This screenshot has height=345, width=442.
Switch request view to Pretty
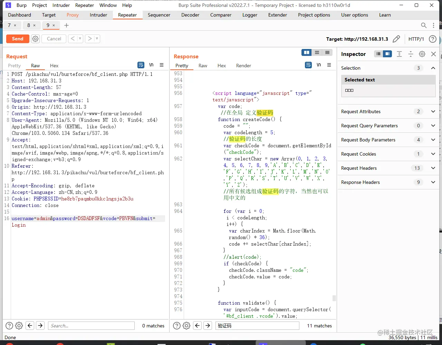pos(14,66)
